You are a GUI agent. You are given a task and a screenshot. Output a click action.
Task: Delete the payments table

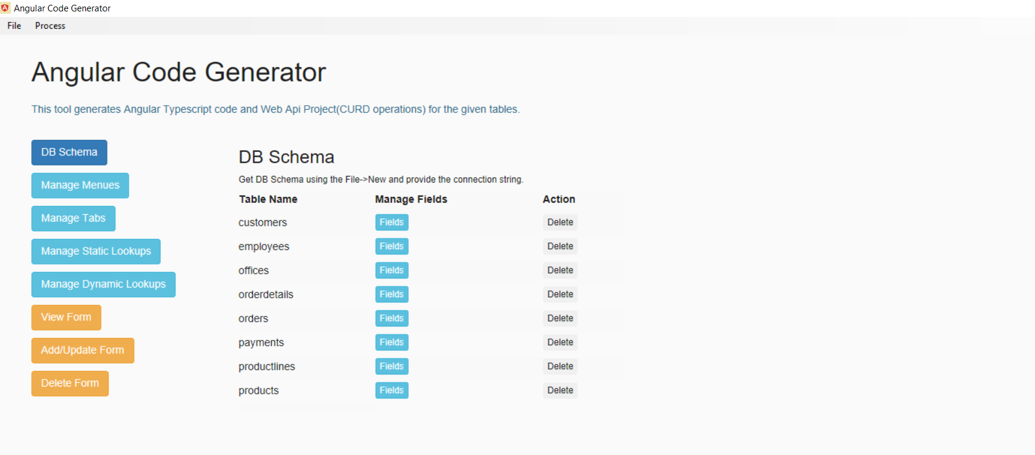[x=560, y=343]
